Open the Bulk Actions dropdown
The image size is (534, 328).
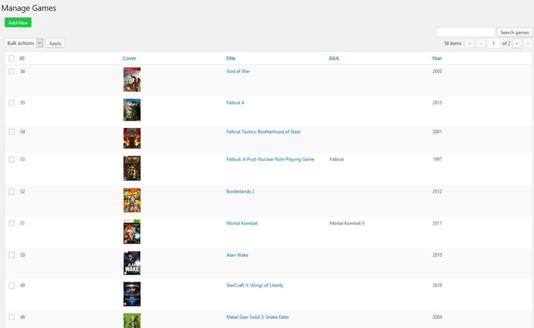click(x=24, y=43)
